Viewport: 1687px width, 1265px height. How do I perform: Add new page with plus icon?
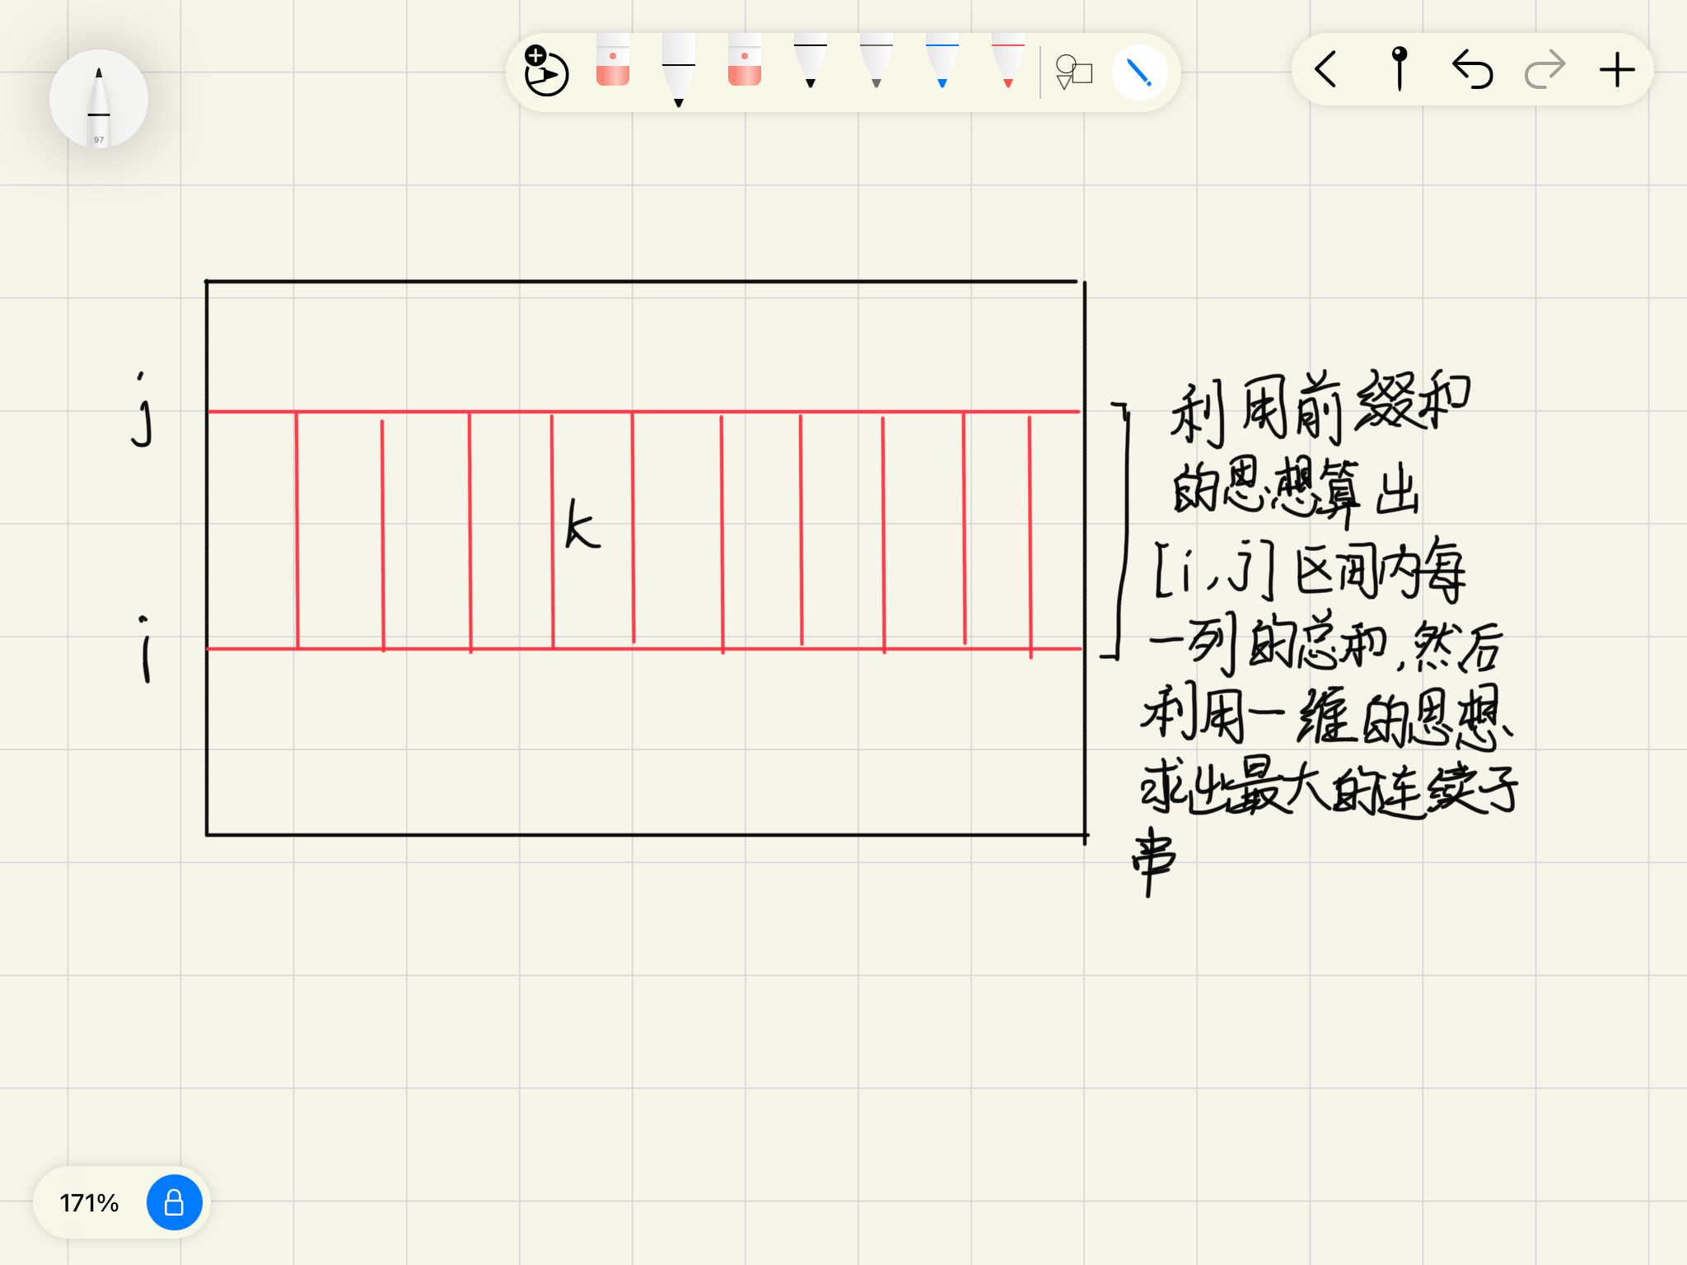pyautogui.click(x=1617, y=70)
